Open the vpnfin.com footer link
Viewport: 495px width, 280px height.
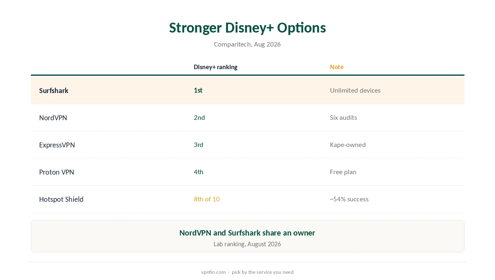[x=213, y=272]
